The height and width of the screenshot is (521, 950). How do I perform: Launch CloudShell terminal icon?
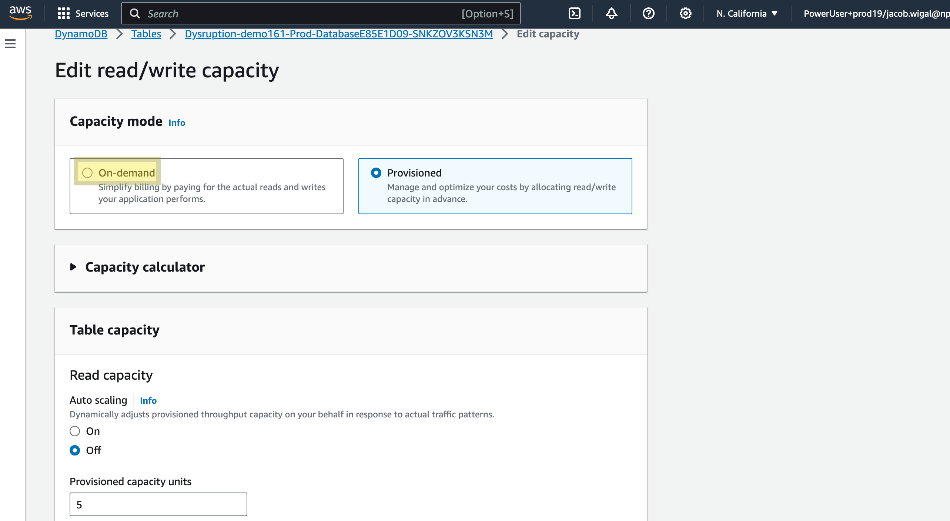pos(574,14)
